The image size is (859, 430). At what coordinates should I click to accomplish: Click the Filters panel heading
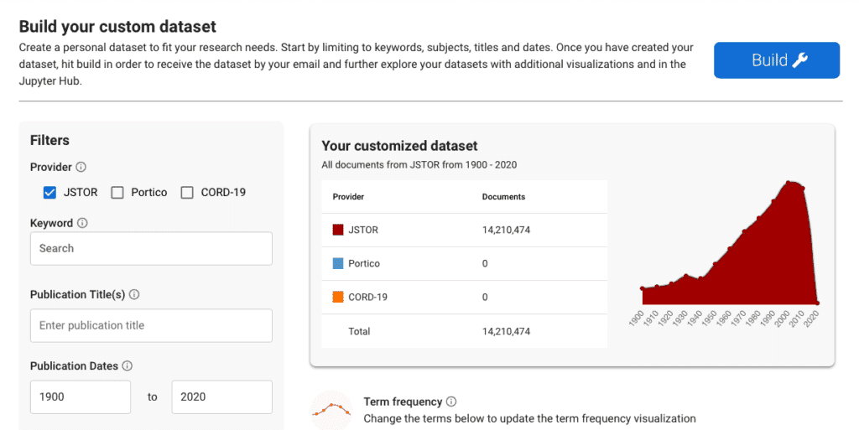pyautogui.click(x=49, y=140)
